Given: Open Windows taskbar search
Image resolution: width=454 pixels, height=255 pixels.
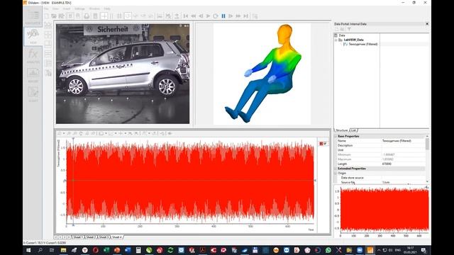Looking at the screenshot, I should pyautogui.click(x=40, y=250).
